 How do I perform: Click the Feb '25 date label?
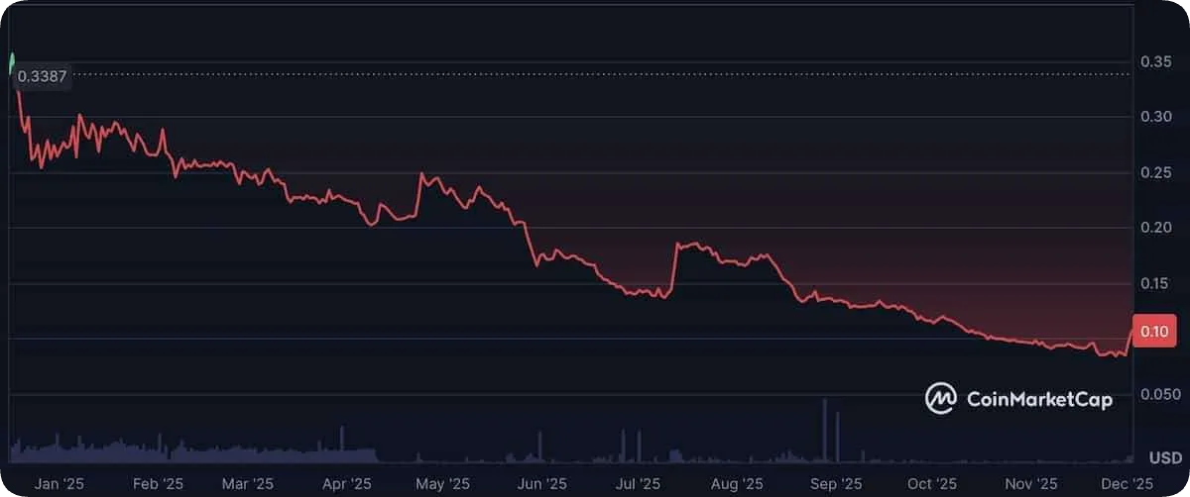coord(158,483)
